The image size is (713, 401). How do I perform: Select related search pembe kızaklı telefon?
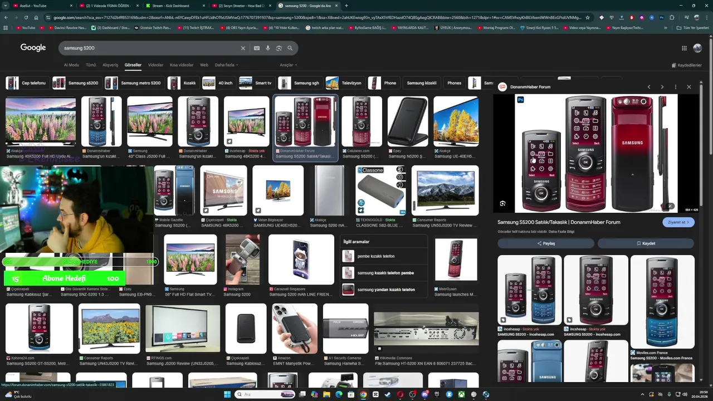pyautogui.click(x=384, y=256)
